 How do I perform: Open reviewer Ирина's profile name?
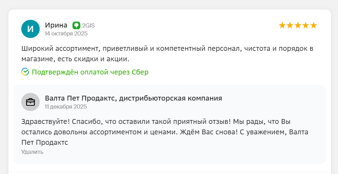(56, 25)
